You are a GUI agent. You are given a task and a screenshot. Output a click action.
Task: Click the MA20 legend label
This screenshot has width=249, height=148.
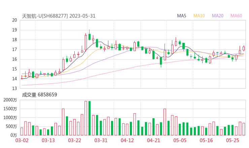218,16
